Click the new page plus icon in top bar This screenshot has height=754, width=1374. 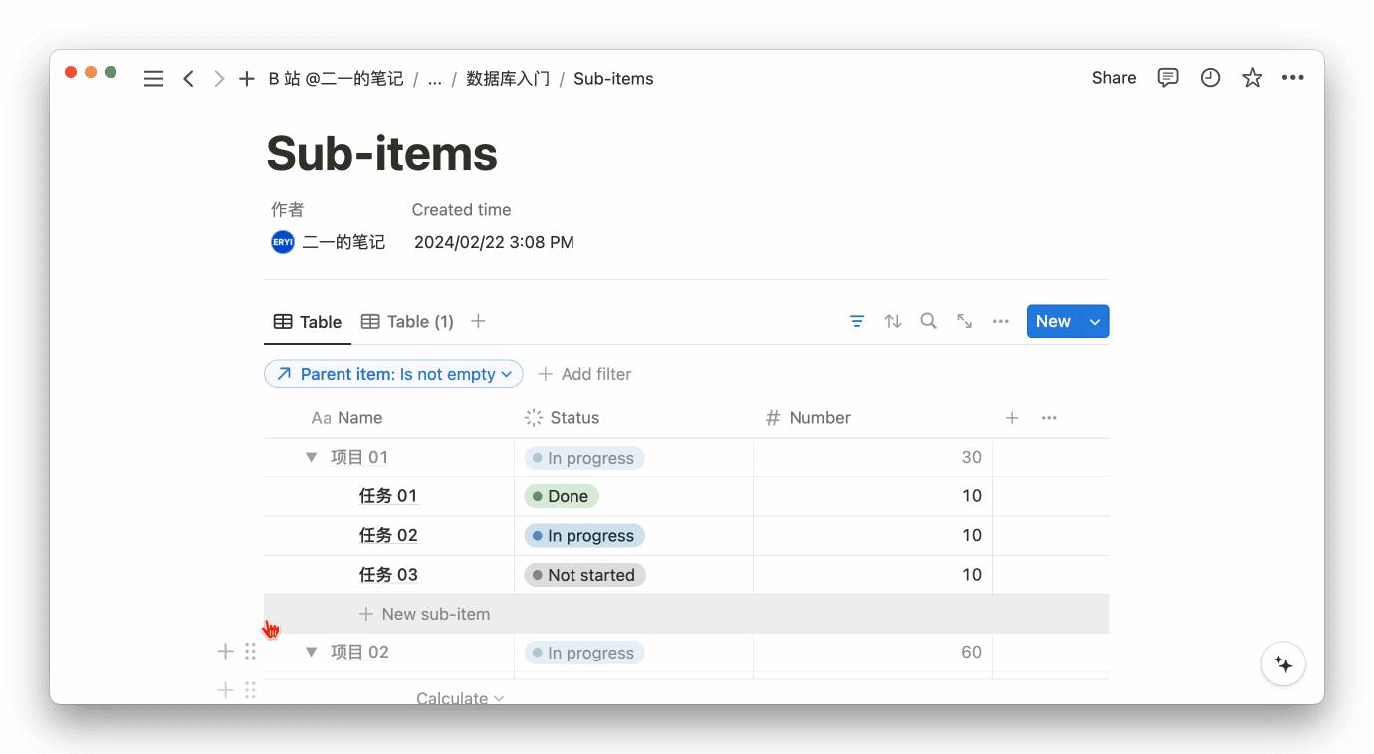coord(247,79)
